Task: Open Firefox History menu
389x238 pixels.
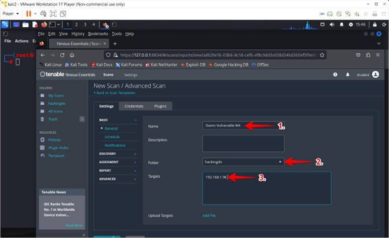Action: [78, 34]
